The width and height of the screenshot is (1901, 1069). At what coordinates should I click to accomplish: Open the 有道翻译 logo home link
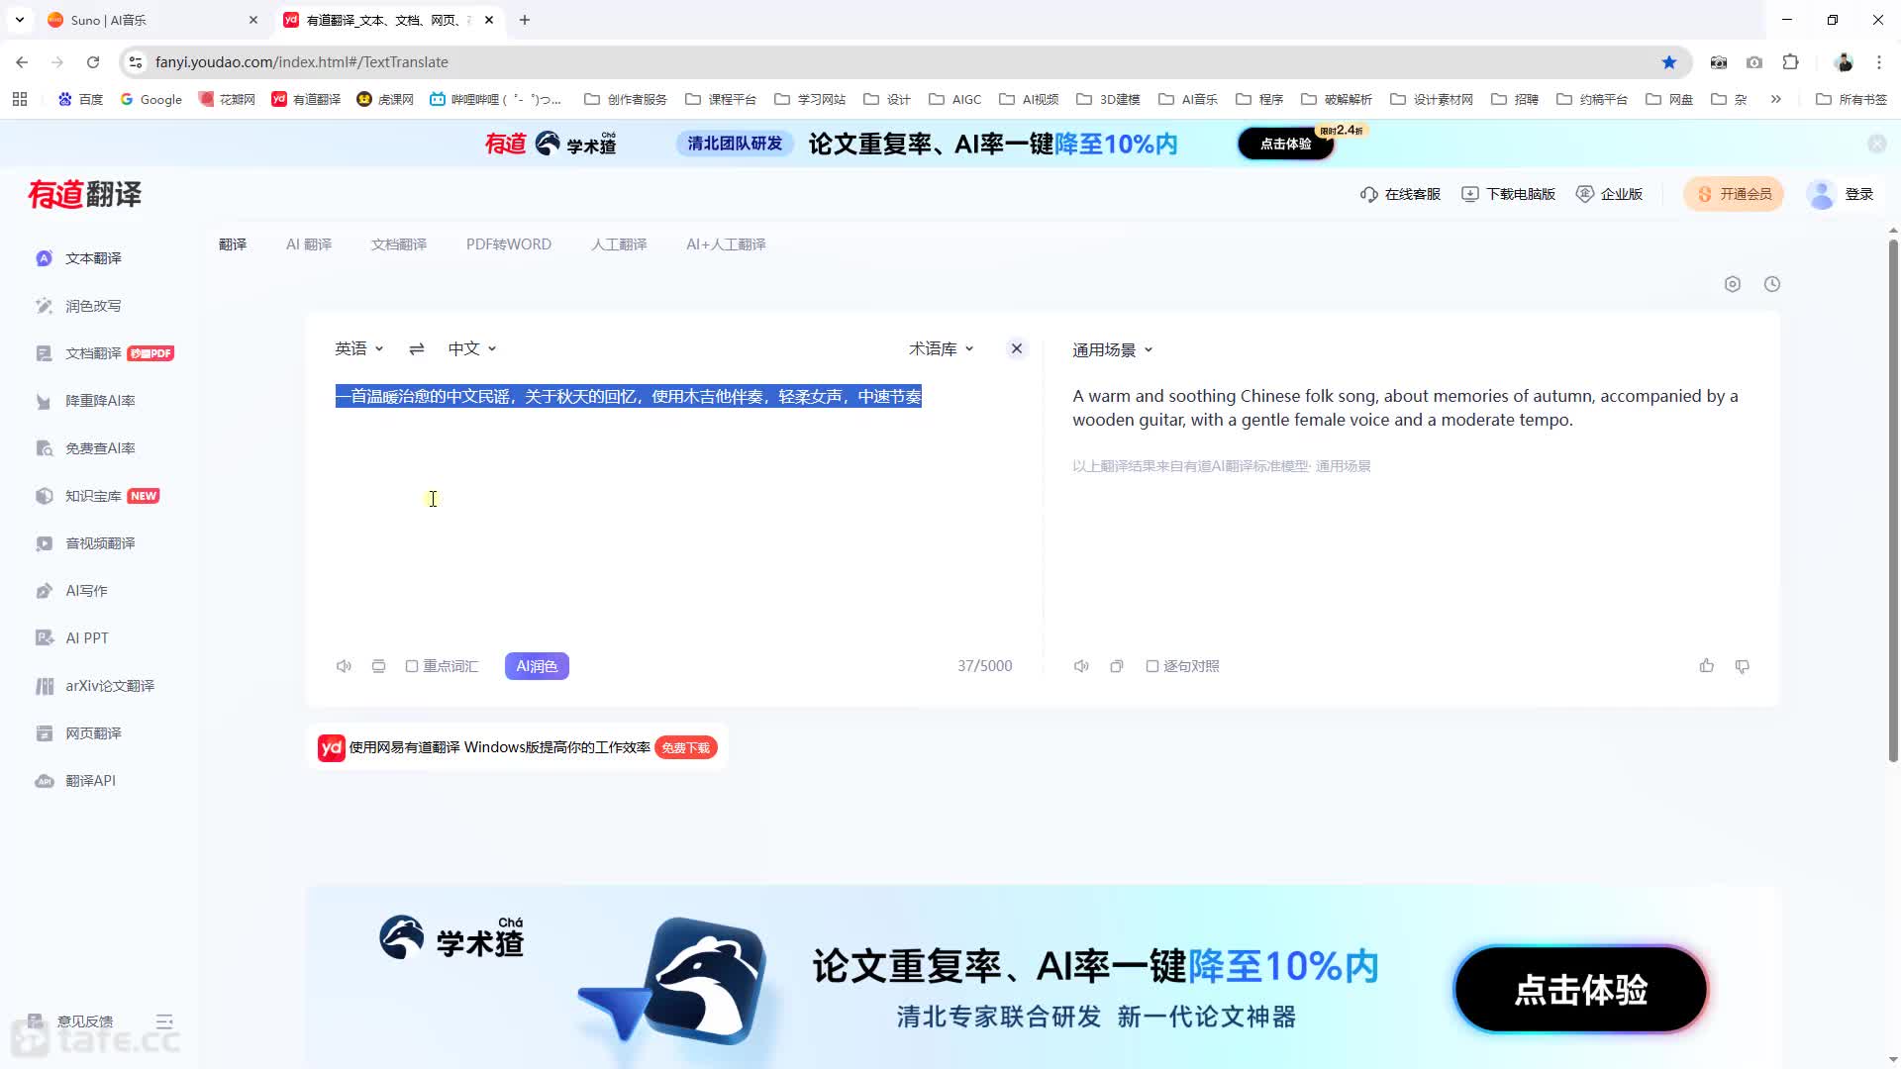coord(85,194)
